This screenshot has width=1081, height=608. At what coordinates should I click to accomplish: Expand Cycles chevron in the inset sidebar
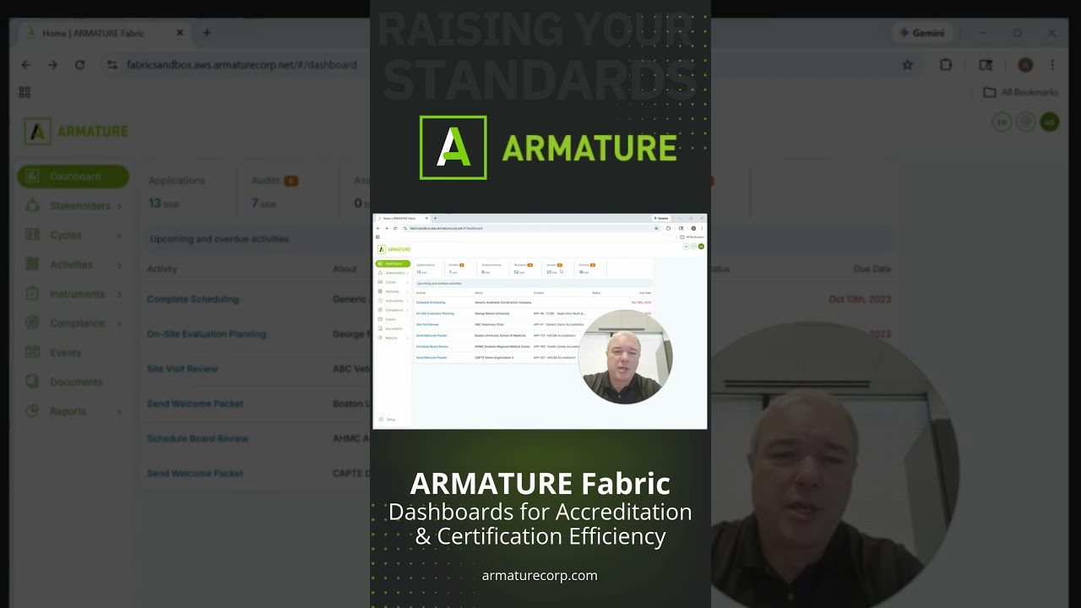[x=407, y=282]
